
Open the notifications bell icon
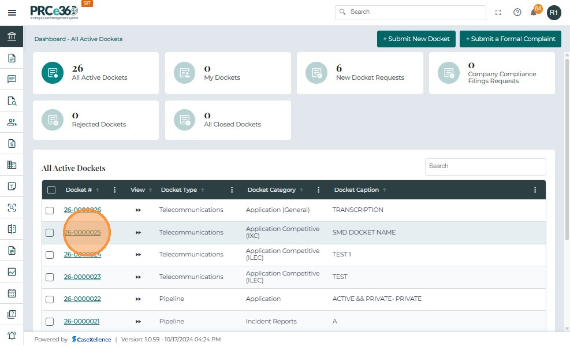(534, 13)
